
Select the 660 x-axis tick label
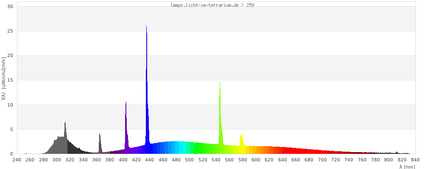pyautogui.click(x=296, y=160)
